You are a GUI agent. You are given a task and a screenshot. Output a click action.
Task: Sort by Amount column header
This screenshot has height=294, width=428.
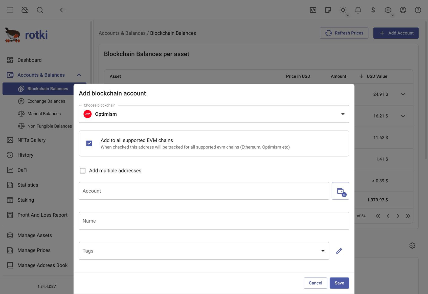pyautogui.click(x=338, y=76)
